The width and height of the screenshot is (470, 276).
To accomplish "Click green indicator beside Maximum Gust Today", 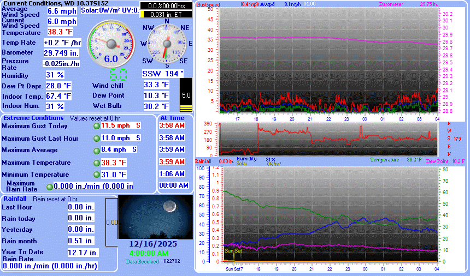I will [x=97, y=125].
